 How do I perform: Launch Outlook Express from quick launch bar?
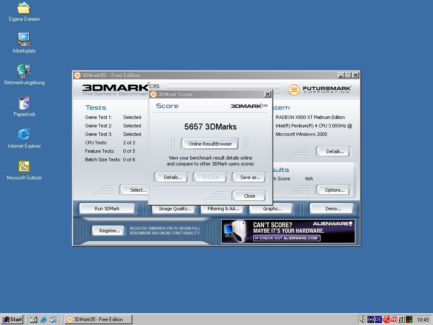point(53,319)
